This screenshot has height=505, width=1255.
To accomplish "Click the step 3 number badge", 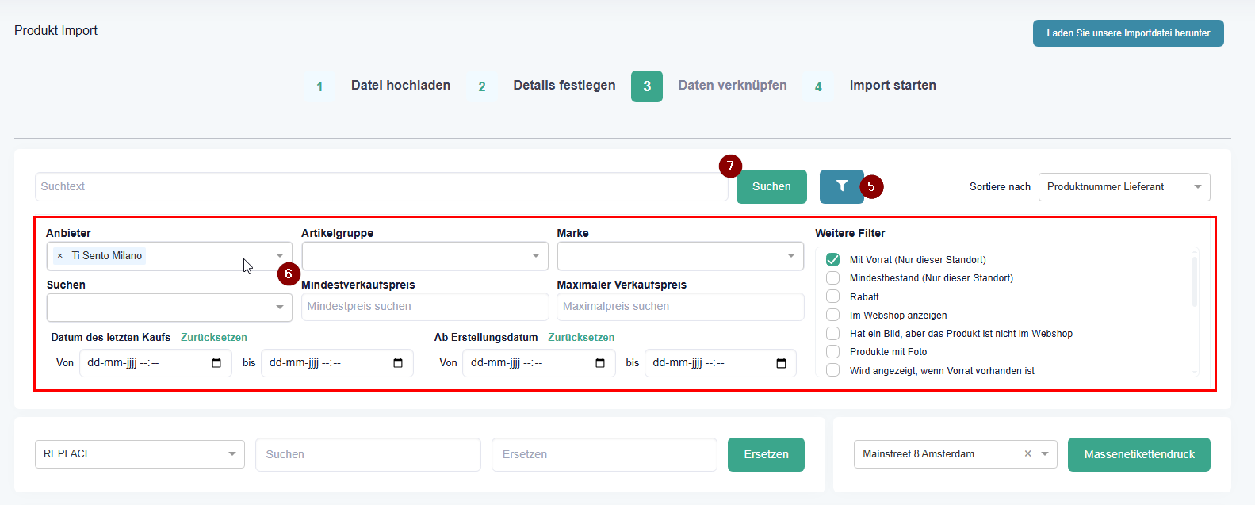I will (x=646, y=86).
